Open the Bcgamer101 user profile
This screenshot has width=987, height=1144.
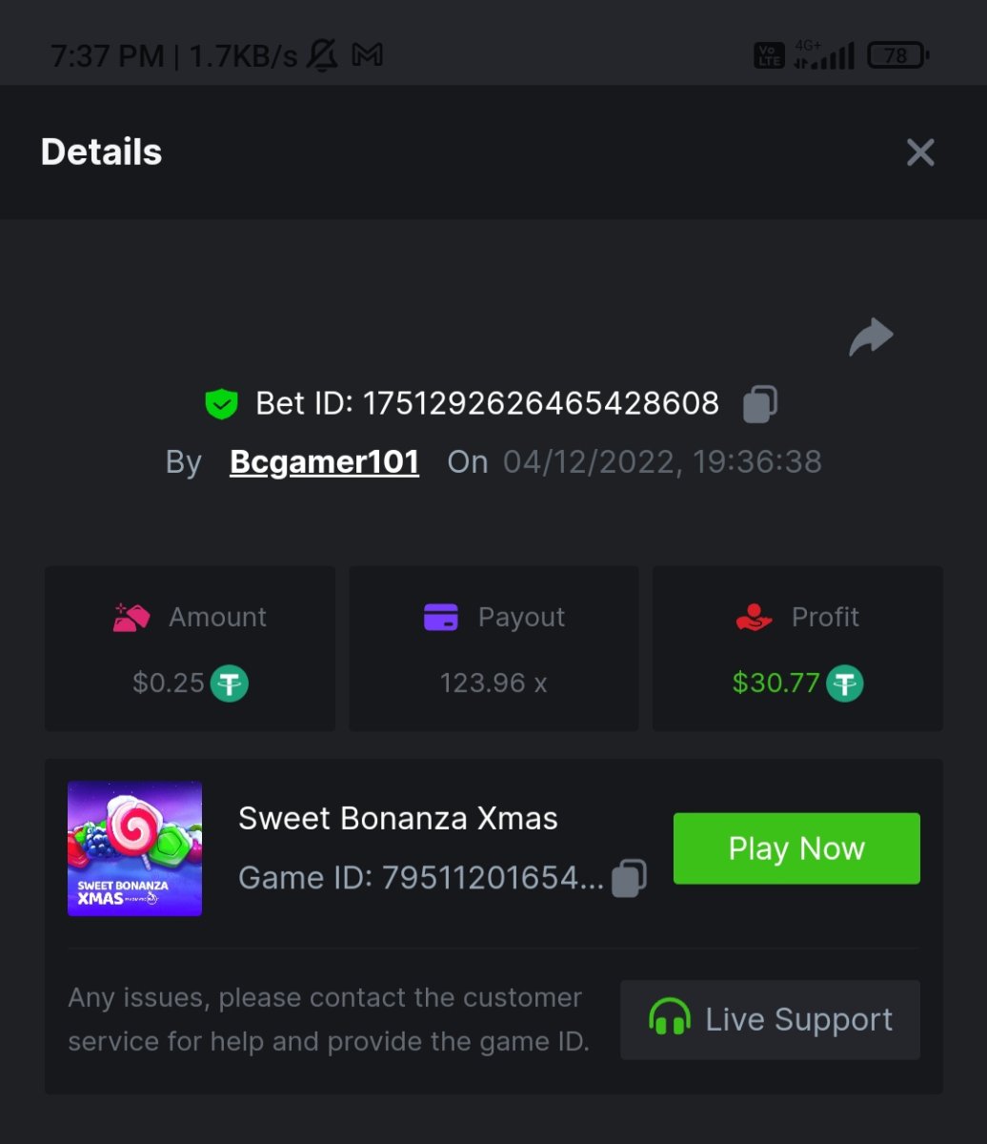324,462
